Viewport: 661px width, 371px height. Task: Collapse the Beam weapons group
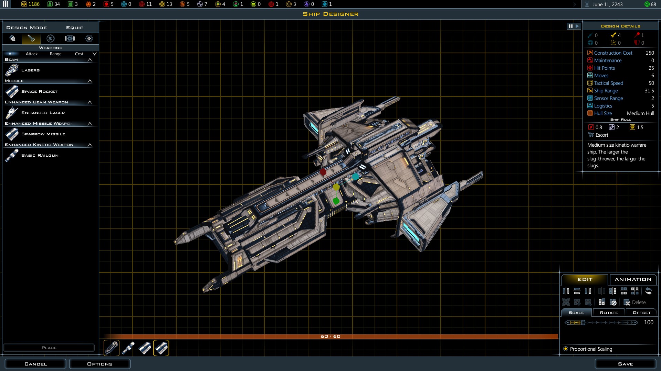90,60
